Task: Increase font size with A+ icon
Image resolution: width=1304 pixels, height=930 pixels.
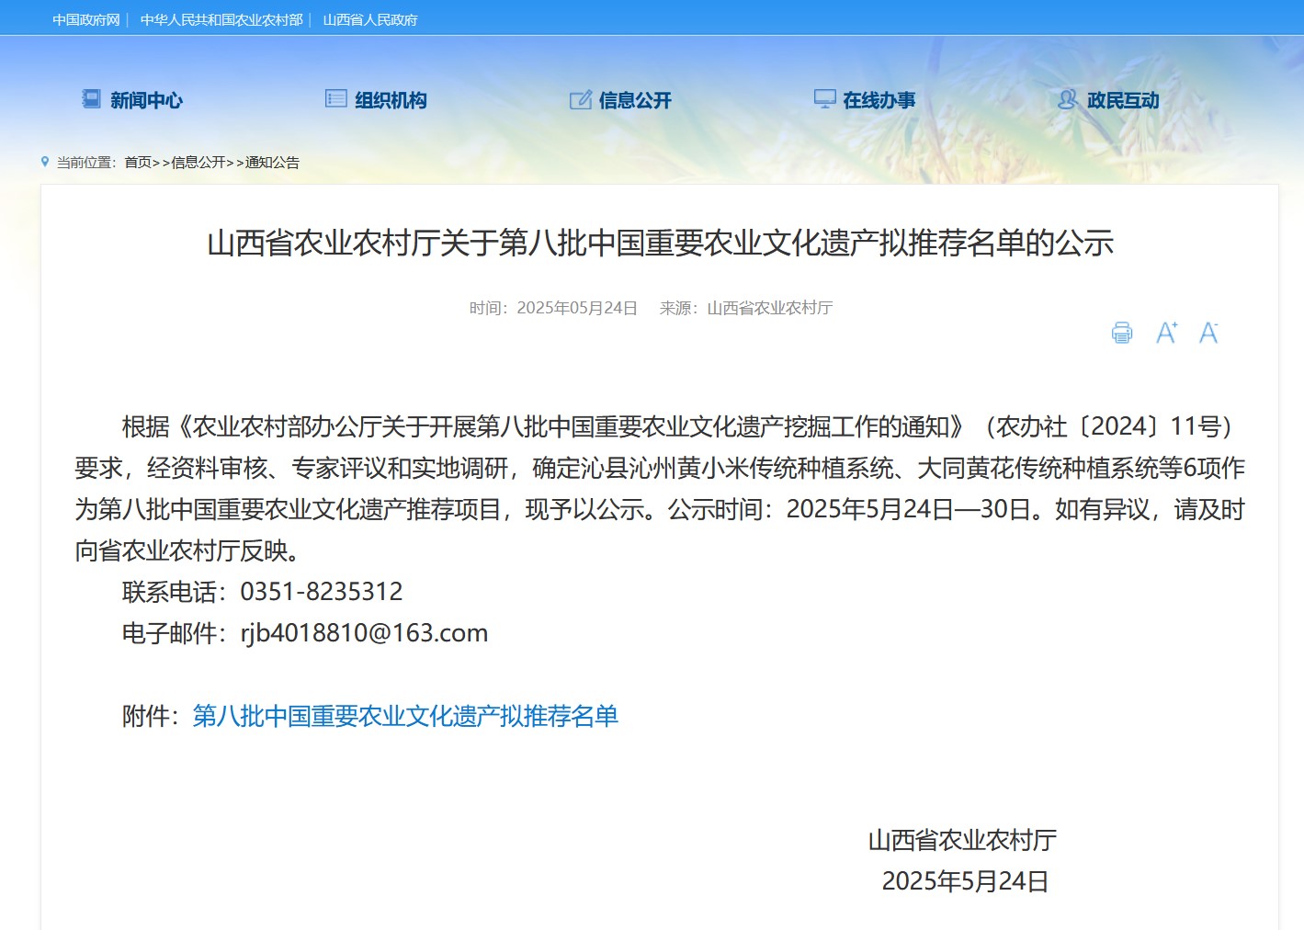Action: coord(1166,333)
